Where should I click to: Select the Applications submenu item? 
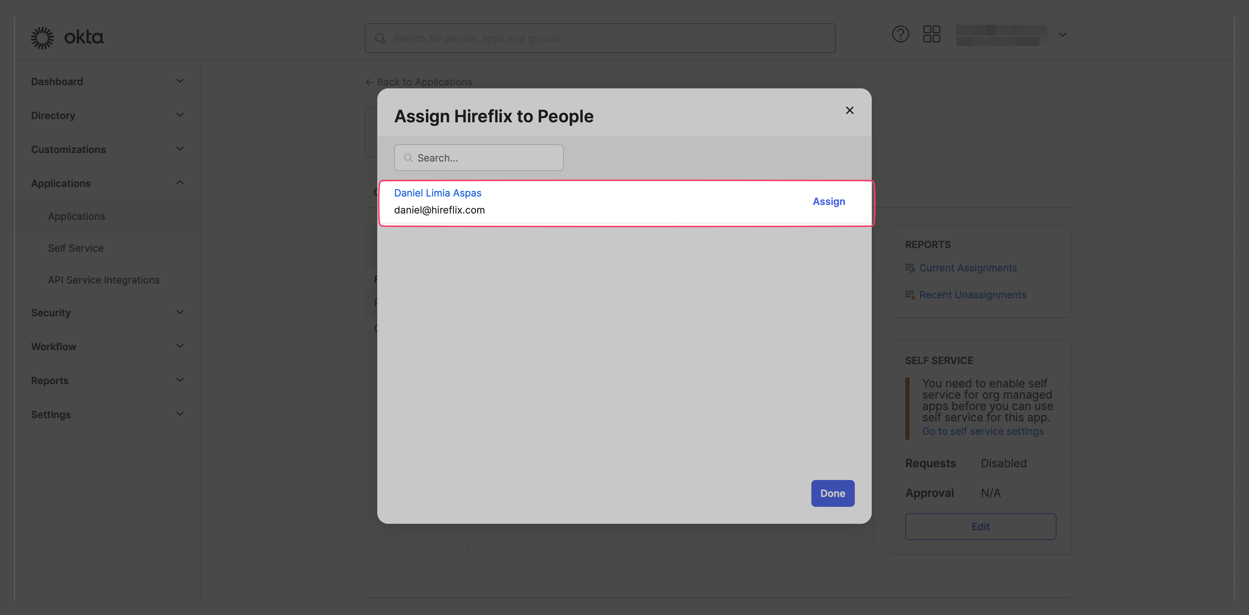pyautogui.click(x=108, y=216)
